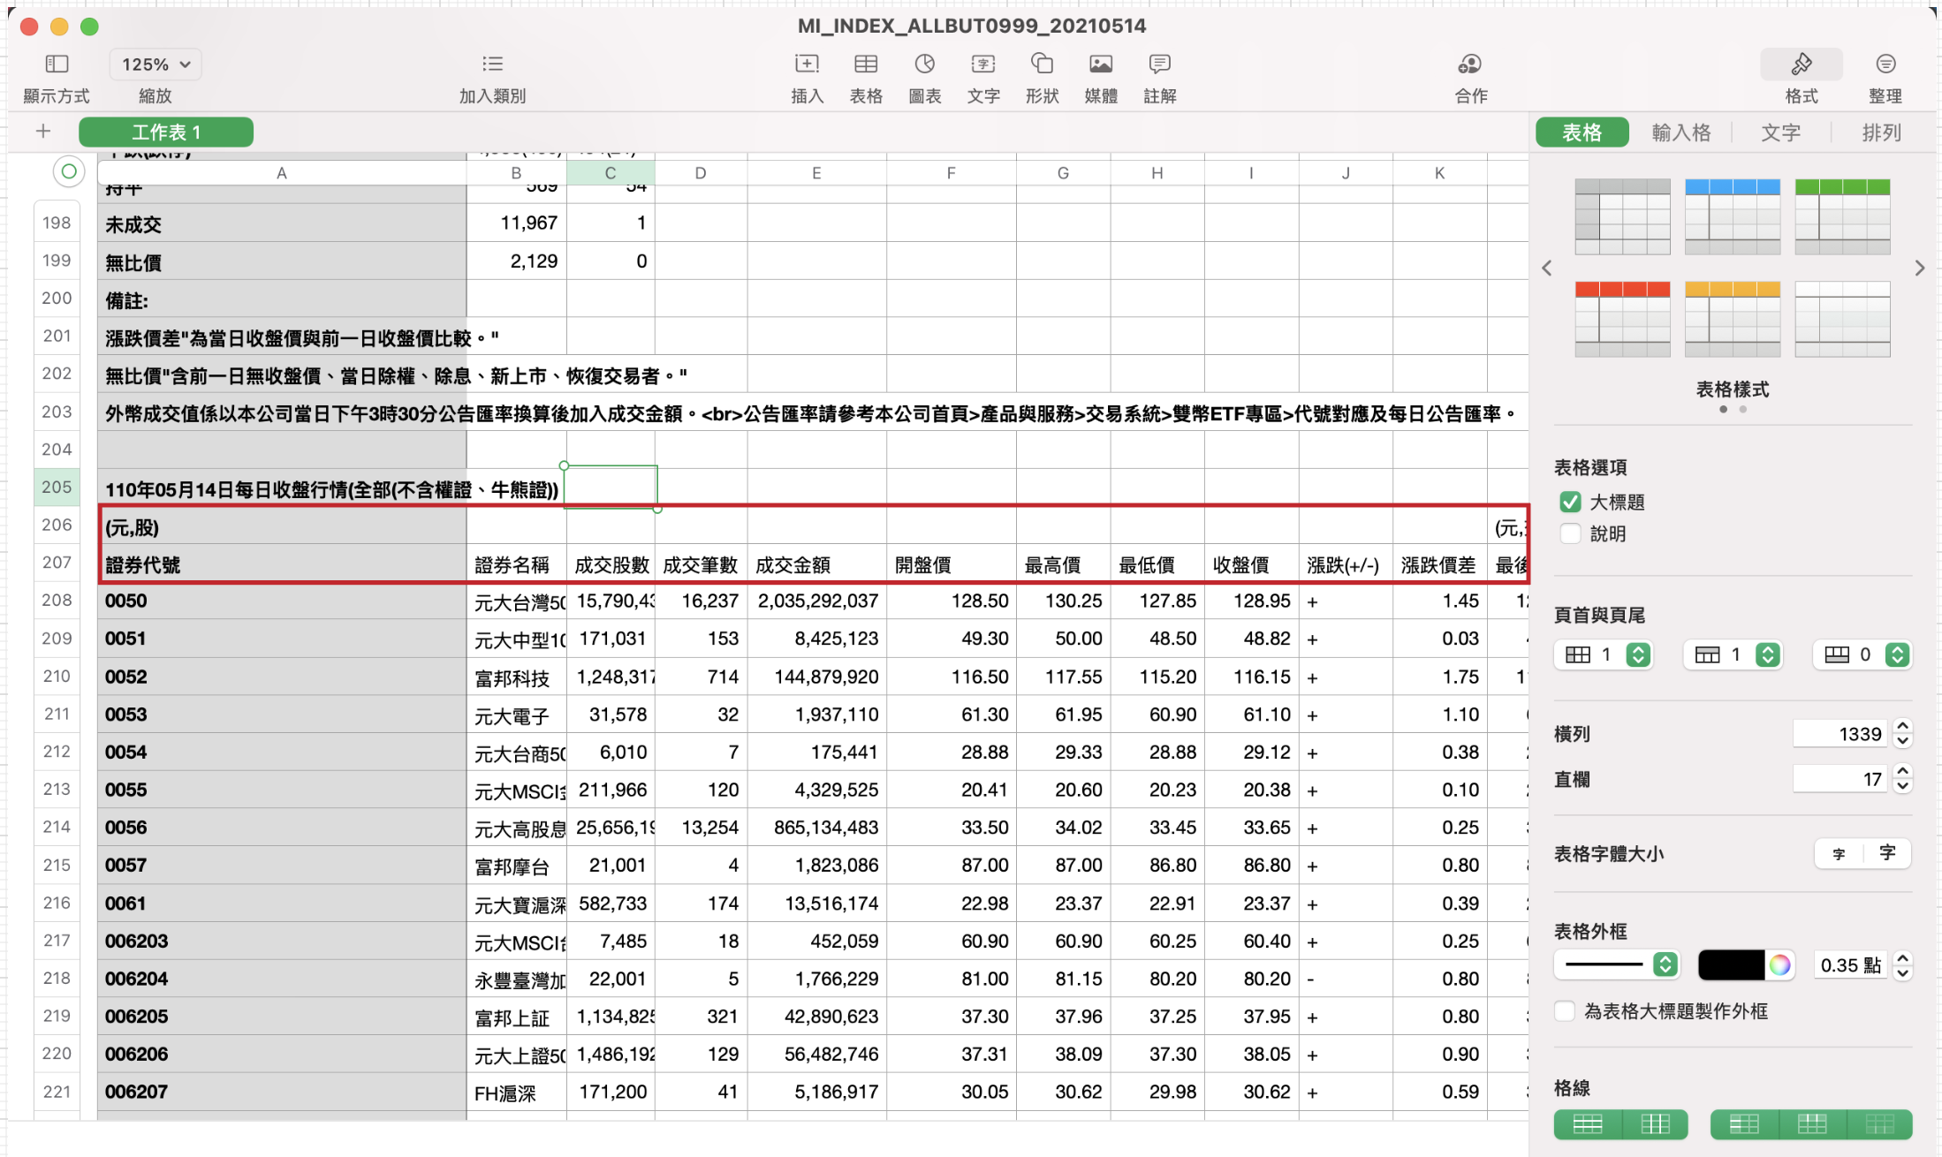This screenshot has width=1942, height=1157.
Task: Click the 插入 insert icon
Action: coord(807,64)
